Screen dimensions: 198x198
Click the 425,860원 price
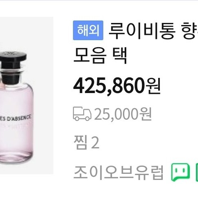click(117, 86)
